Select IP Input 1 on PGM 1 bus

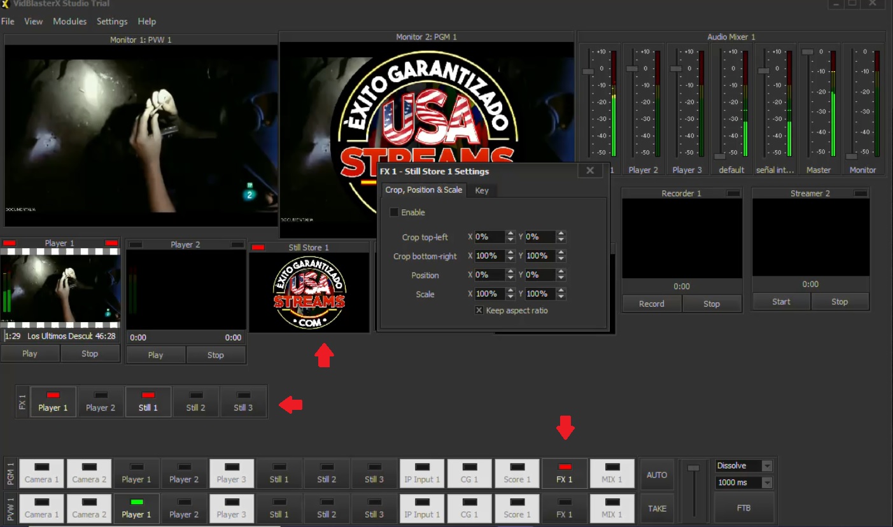(x=422, y=474)
